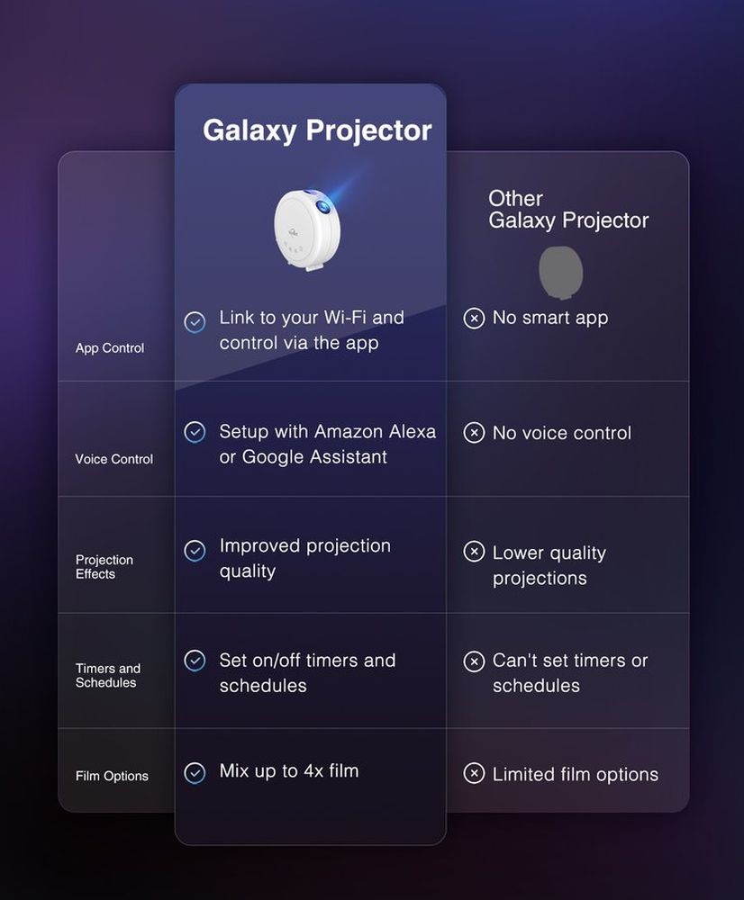Click the Timers and Schedules label
Viewport: 744px width, 900px height.
107,676
